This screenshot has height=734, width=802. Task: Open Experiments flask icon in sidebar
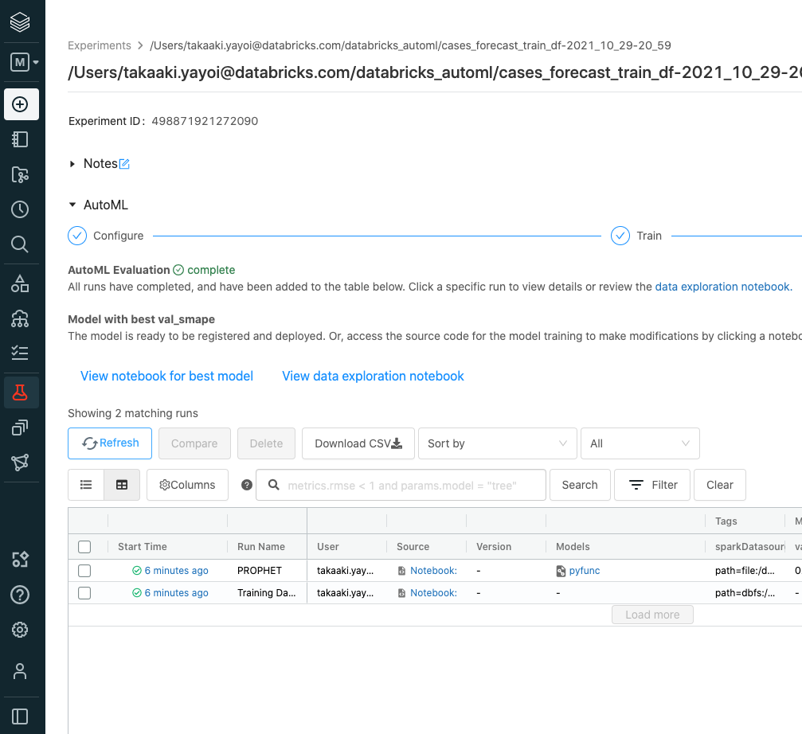tap(21, 392)
